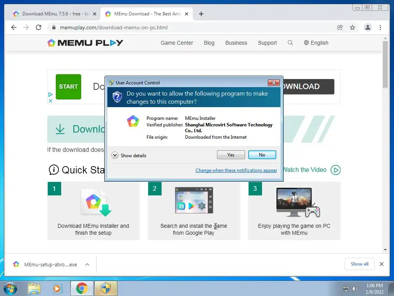Click the address bar URL
The image size is (394, 296).
click(114, 27)
